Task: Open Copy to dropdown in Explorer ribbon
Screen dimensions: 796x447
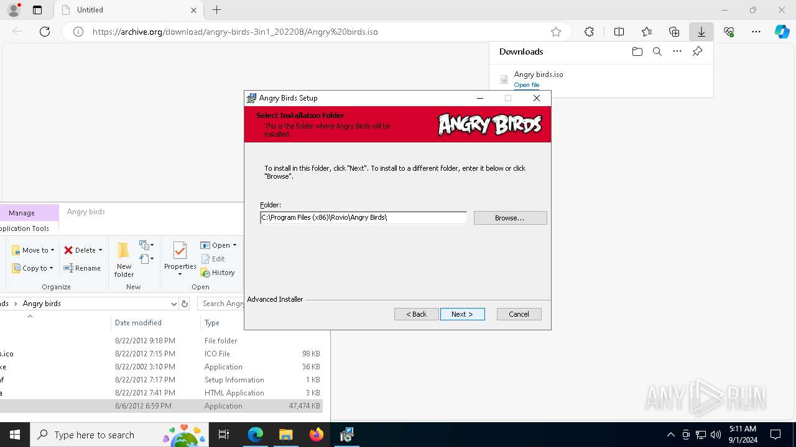Action: click(x=33, y=268)
